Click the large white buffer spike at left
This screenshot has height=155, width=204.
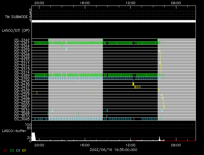pyautogui.click(x=33, y=137)
